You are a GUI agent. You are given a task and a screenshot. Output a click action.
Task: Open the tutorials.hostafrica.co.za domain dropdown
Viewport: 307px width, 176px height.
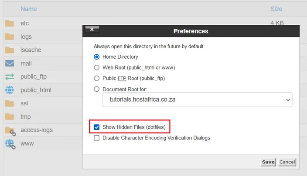tap(198, 100)
